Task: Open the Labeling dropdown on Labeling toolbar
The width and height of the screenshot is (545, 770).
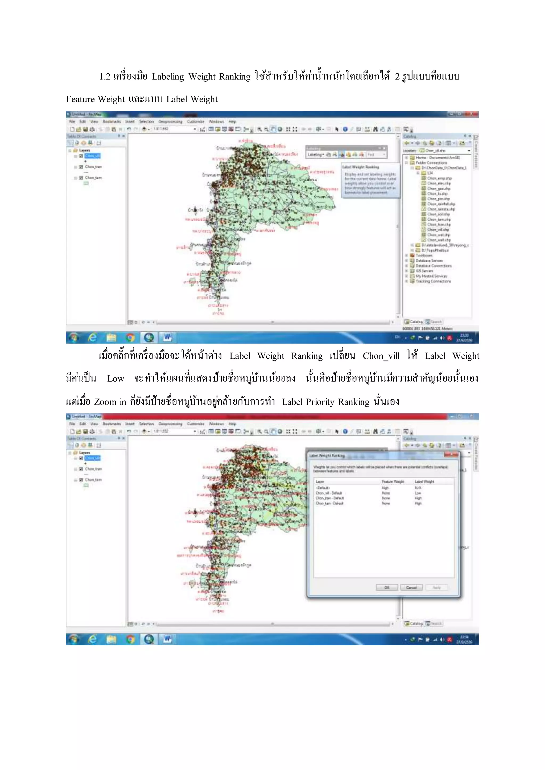Action: tap(315, 154)
